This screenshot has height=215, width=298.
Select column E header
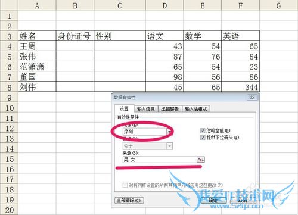(203, 5)
